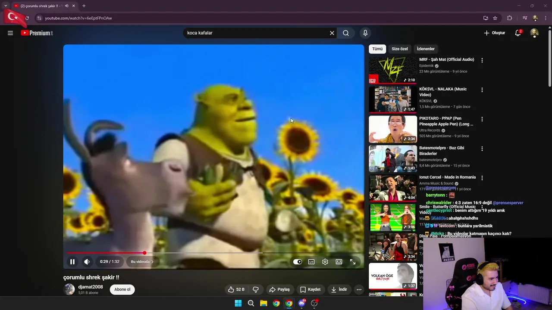The image size is (552, 310).
Task: Share the video via Paylaş
Action: [x=279, y=289]
